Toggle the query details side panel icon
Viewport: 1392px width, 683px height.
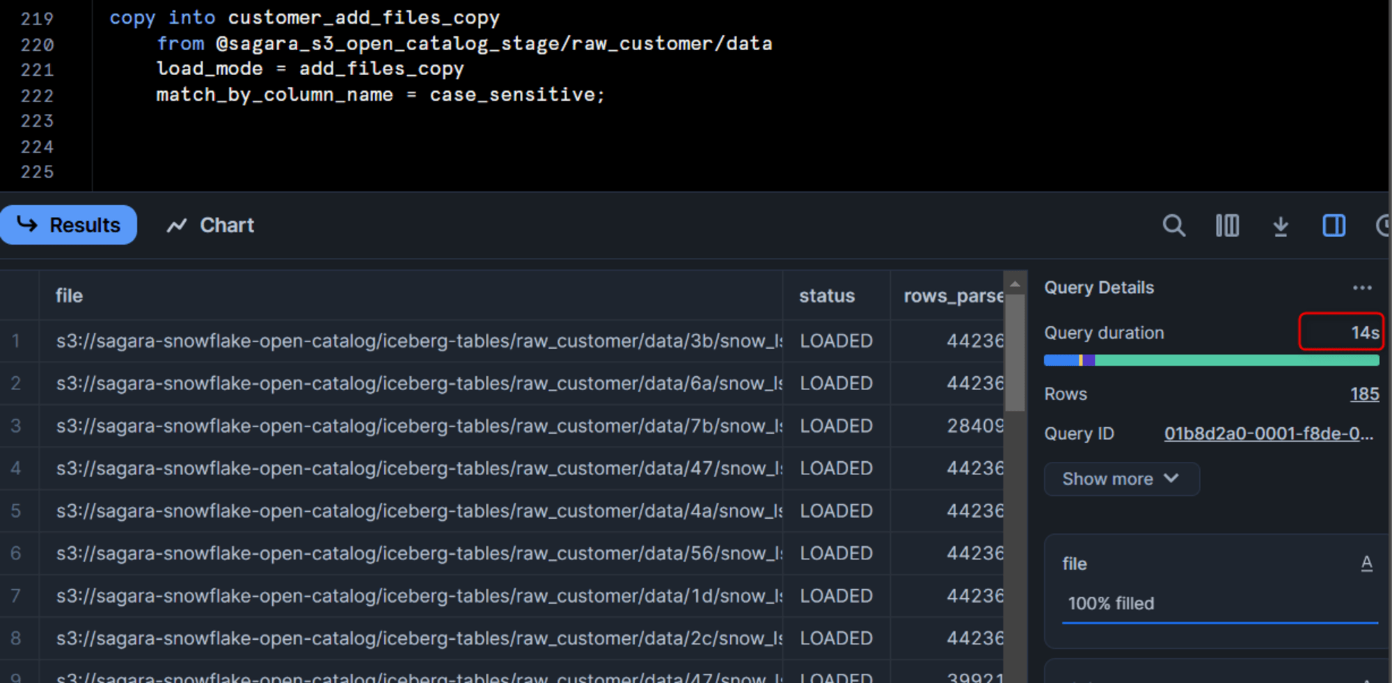point(1334,225)
